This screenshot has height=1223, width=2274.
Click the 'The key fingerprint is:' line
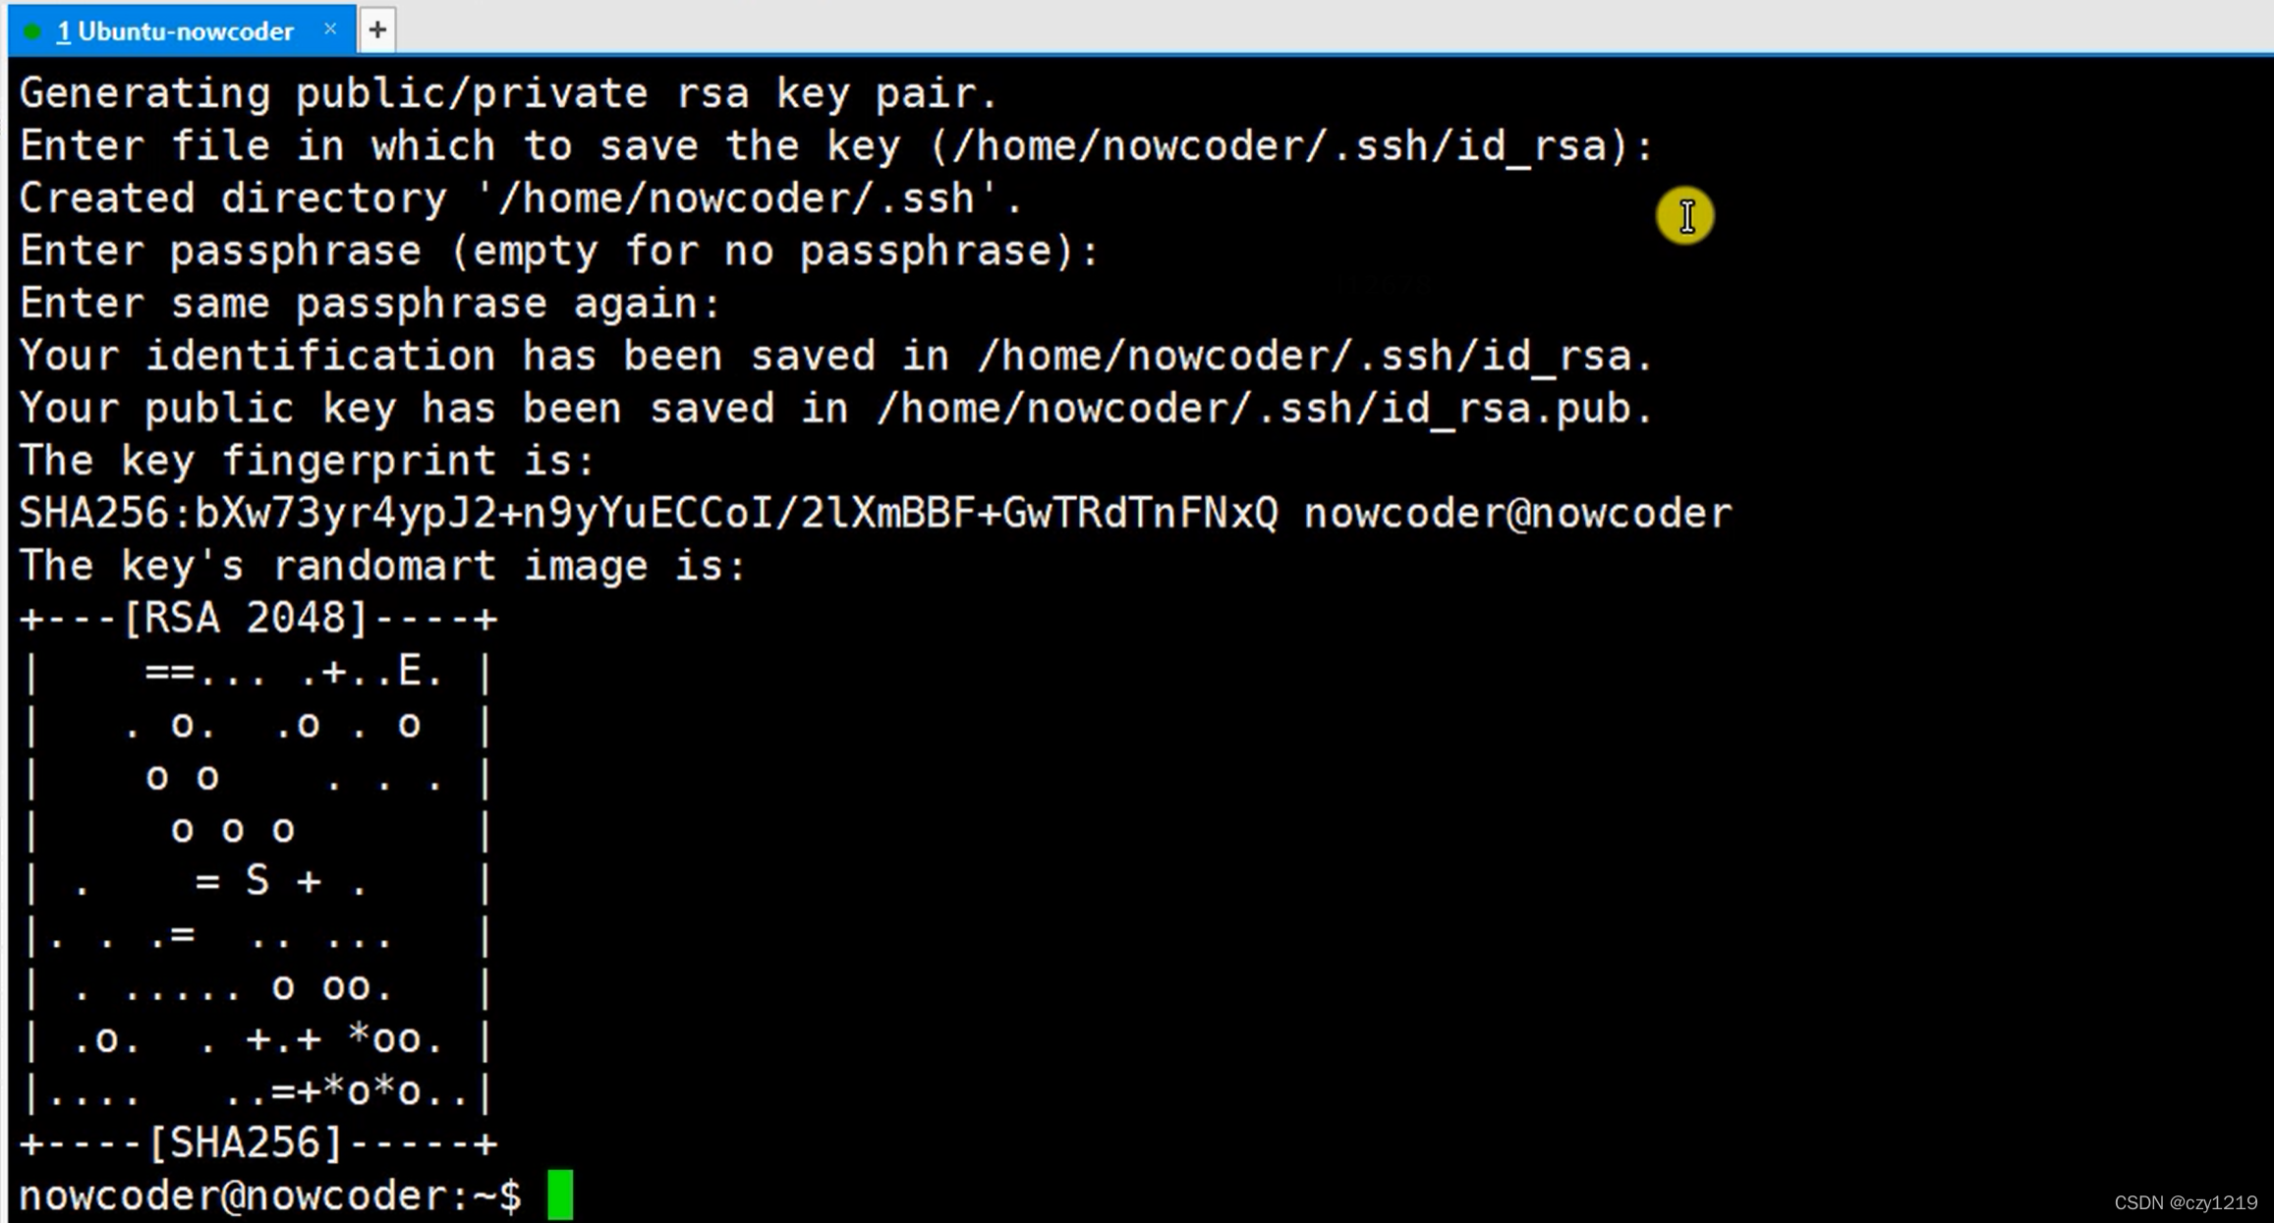(307, 461)
